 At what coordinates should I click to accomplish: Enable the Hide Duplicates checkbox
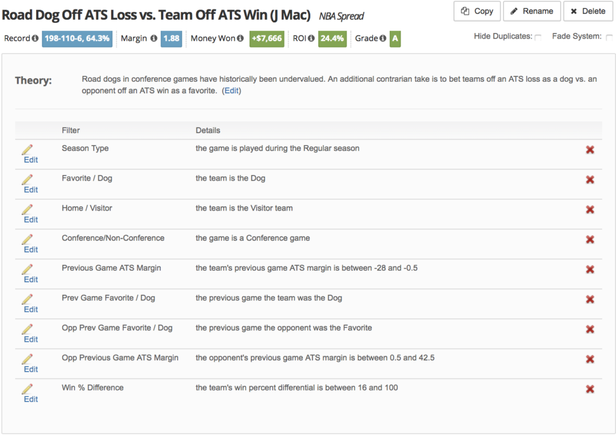coord(538,37)
